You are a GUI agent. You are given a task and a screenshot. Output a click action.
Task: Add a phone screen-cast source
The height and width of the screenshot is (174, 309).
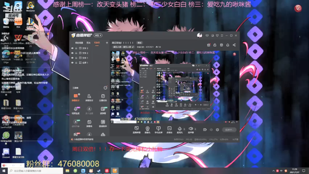pos(158,130)
